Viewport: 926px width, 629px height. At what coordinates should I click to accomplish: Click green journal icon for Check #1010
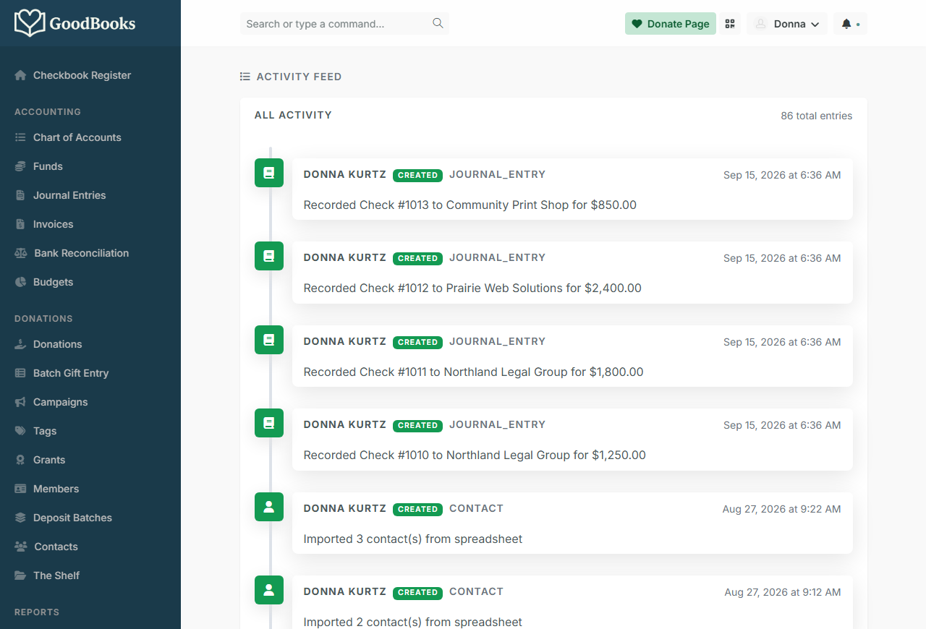click(269, 423)
